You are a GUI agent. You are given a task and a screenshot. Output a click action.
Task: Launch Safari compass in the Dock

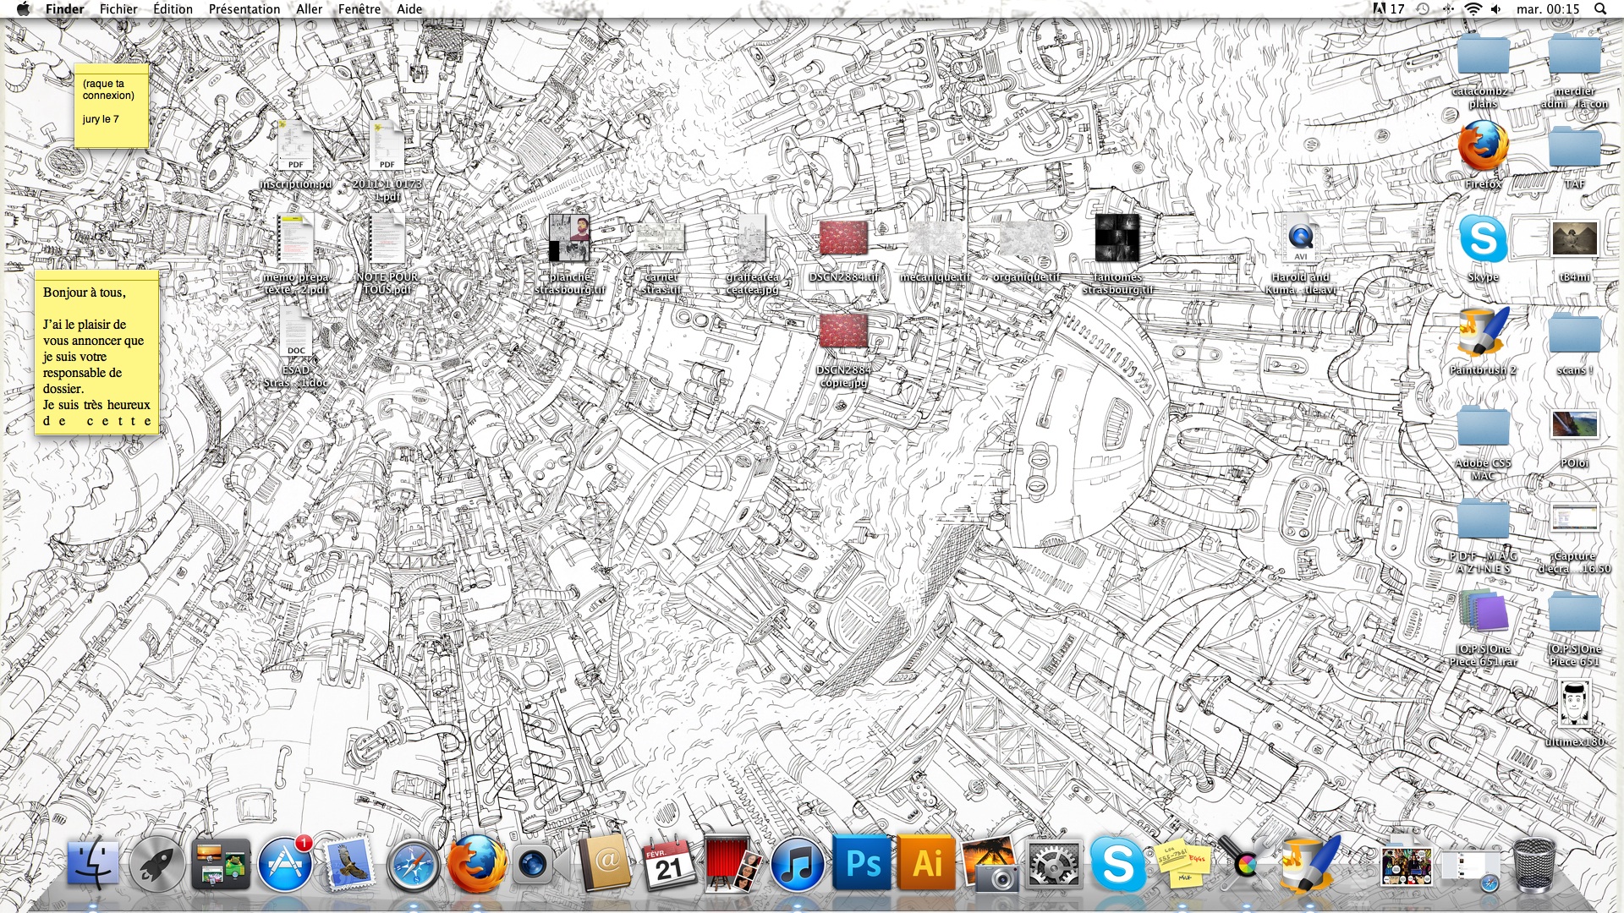point(414,864)
